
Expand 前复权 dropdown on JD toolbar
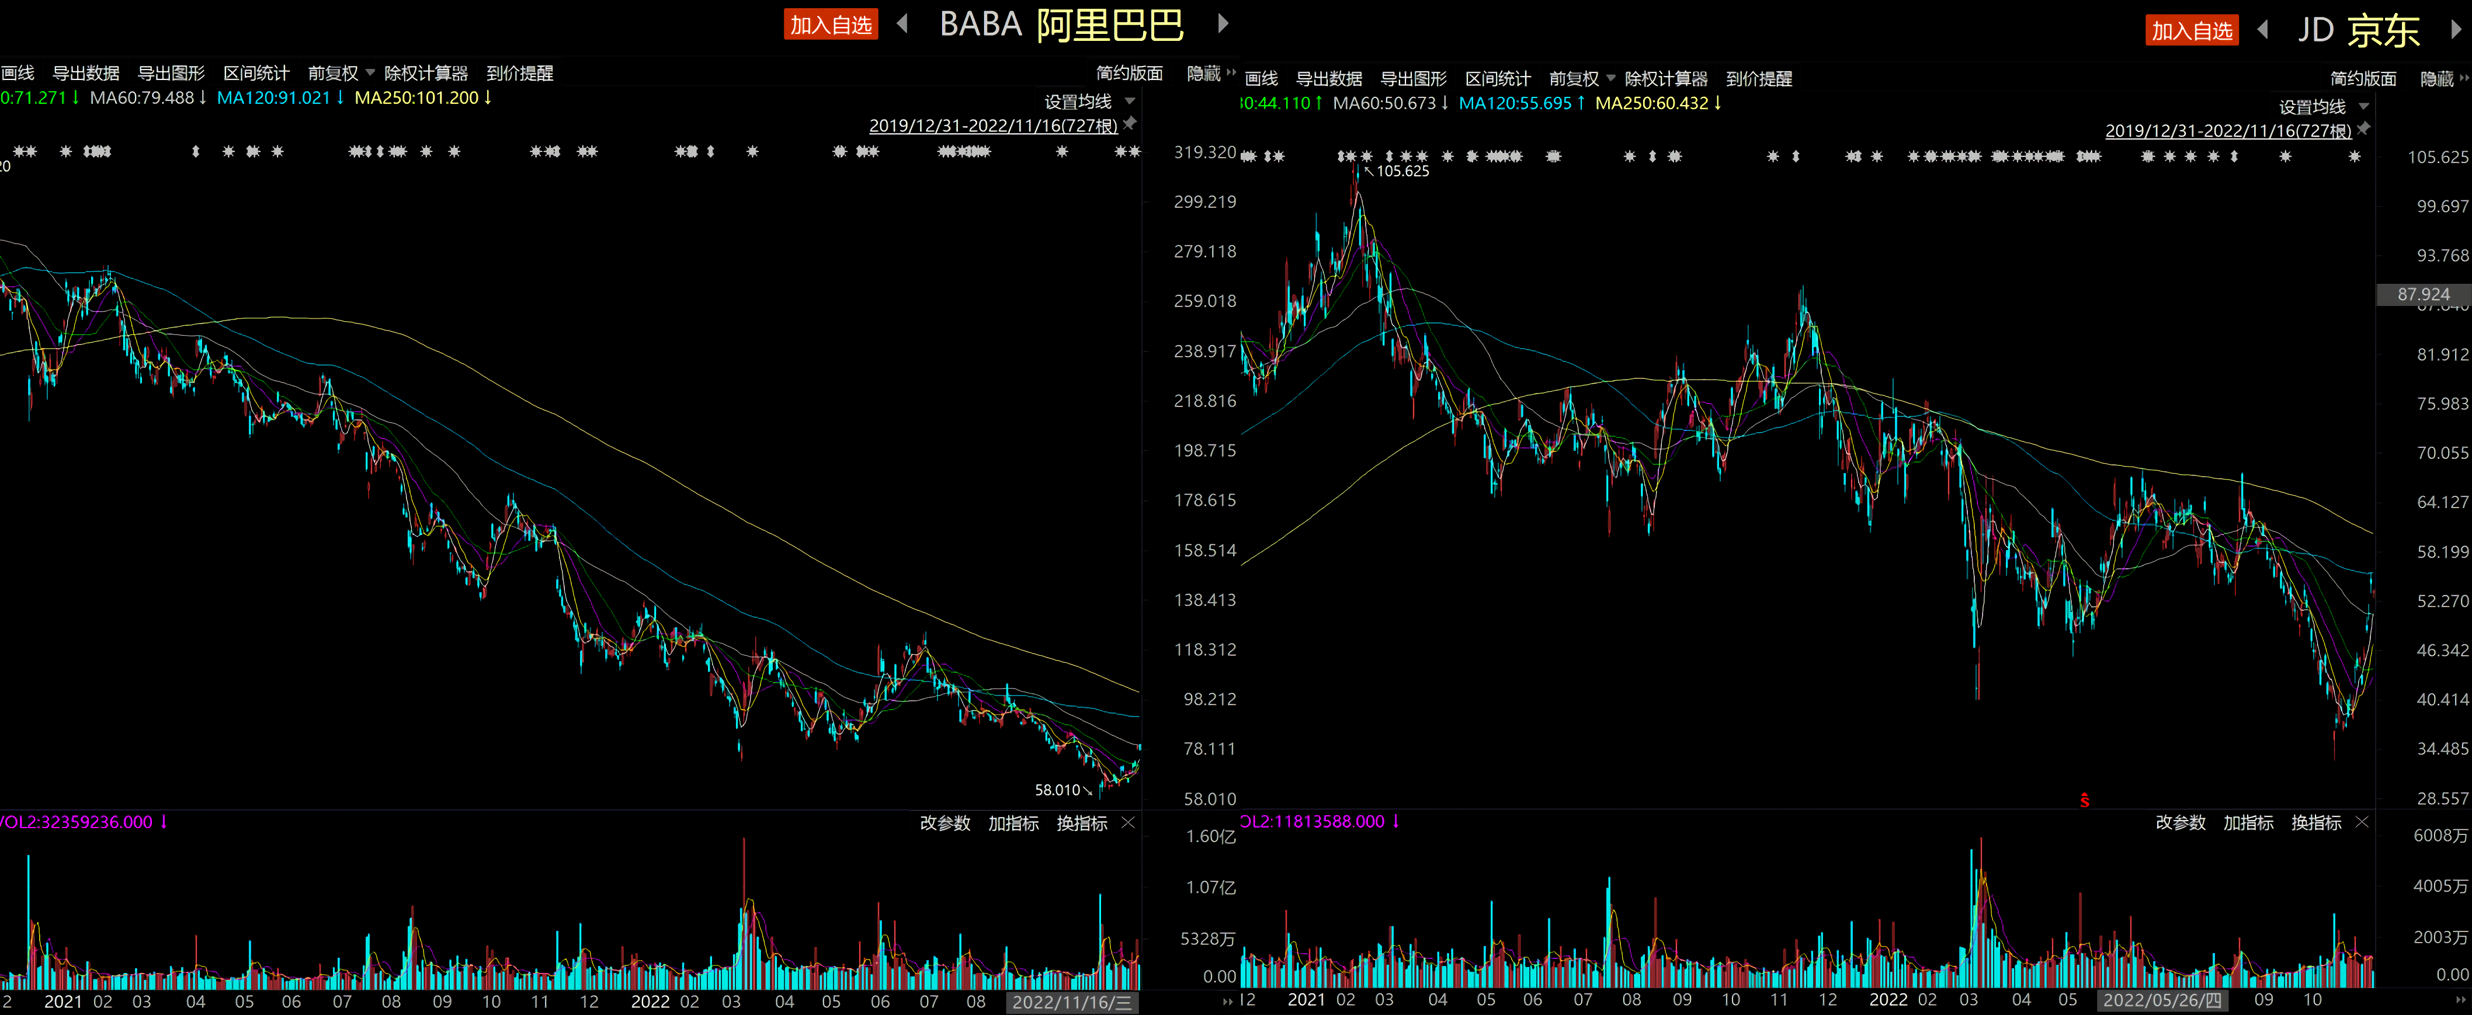coord(1582,79)
